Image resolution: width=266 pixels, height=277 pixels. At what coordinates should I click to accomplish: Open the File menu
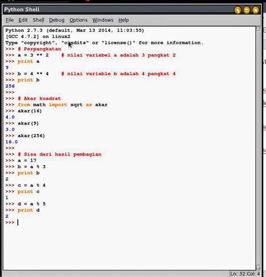pos(10,20)
